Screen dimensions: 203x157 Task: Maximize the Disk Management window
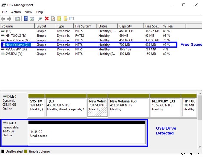[x=184, y=5]
